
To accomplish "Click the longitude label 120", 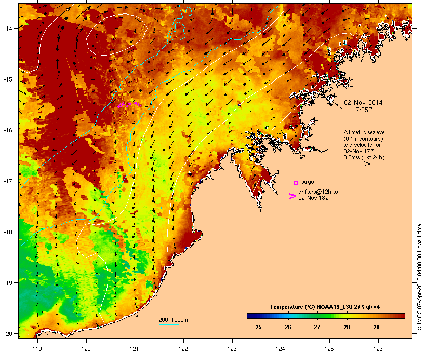I will point(86,349).
